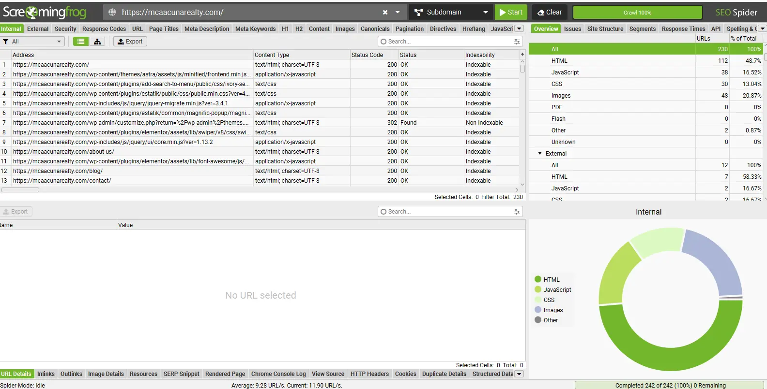Click the Crawl 100% progress bar
The width and height of the screenshot is (767, 389).
(637, 13)
